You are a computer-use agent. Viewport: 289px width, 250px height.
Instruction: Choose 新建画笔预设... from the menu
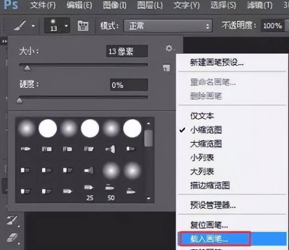(232, 63)
